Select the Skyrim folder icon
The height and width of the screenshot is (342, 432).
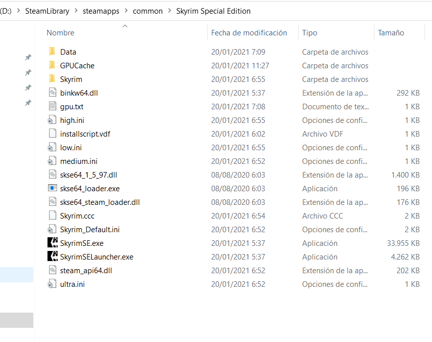(52, 79)
